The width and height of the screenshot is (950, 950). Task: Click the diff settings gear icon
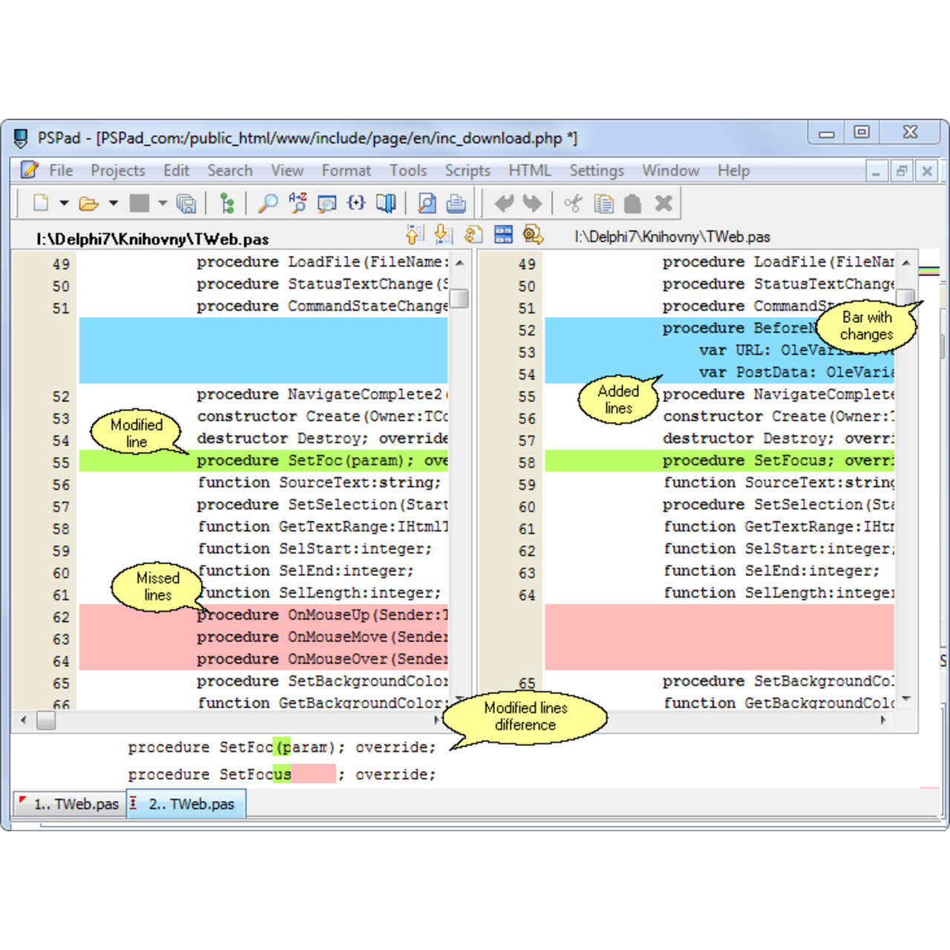click(x=532, y=235)
